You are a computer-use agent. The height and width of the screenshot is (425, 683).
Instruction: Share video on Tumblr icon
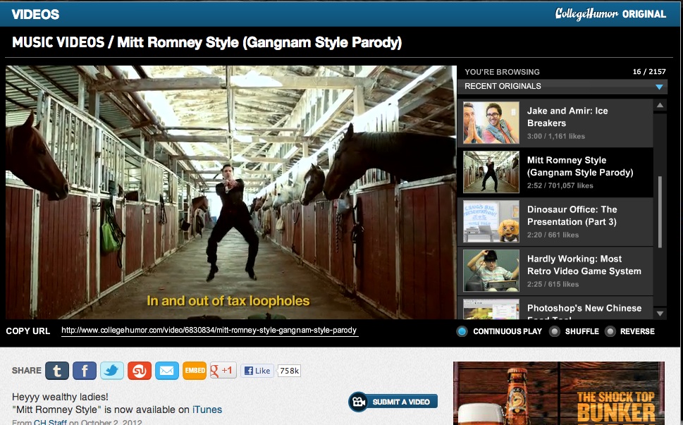[57, 370]
